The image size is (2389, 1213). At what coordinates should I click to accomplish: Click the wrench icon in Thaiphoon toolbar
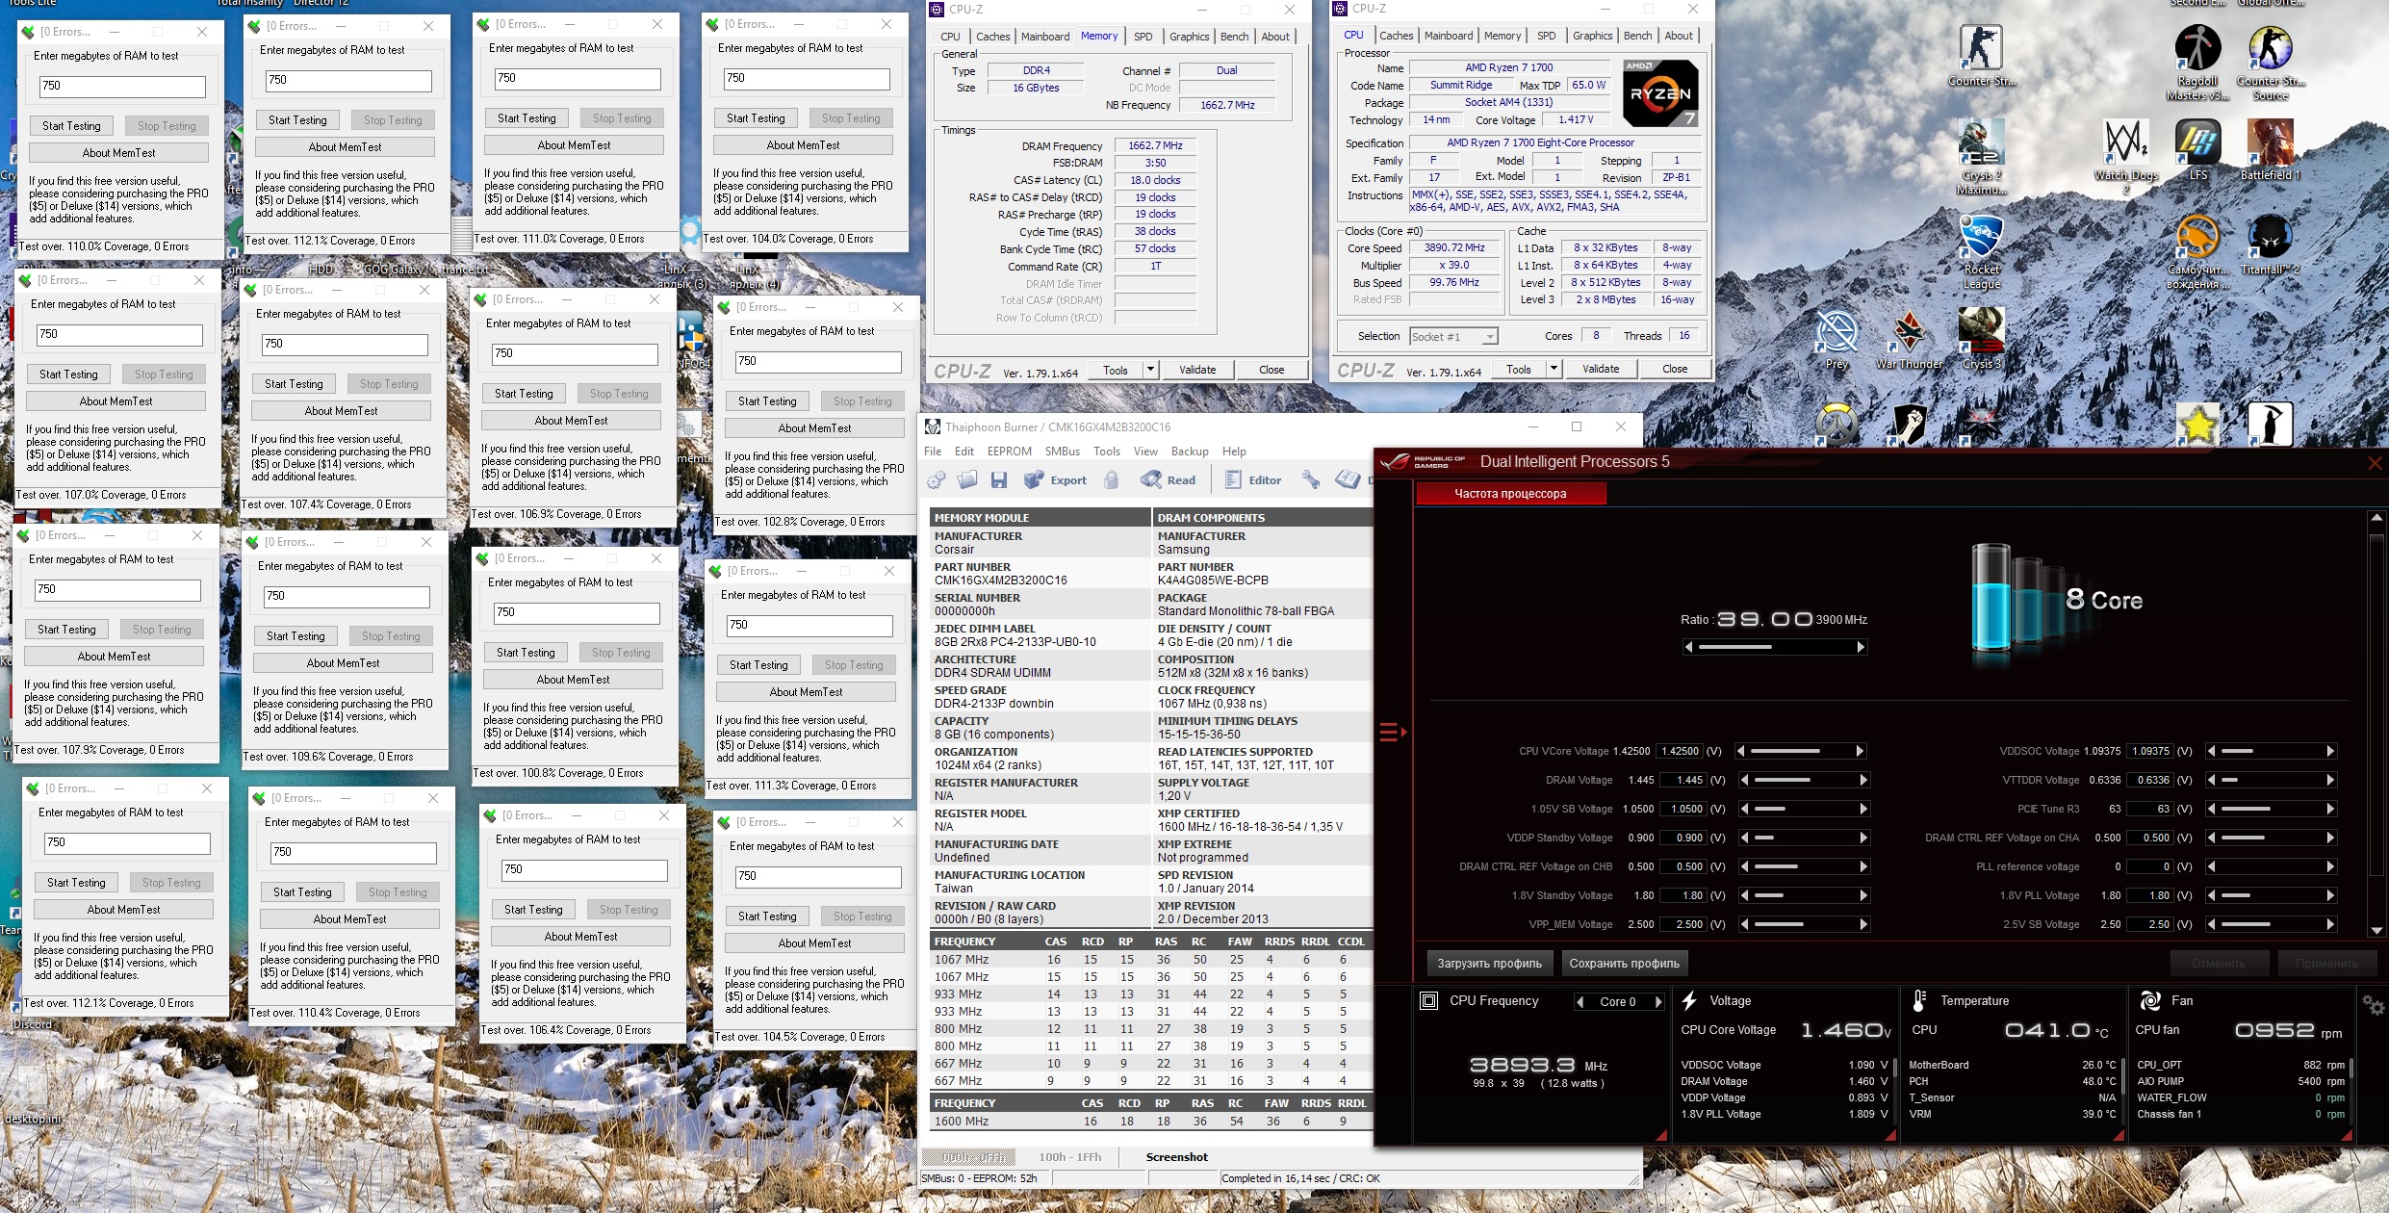1311,479
